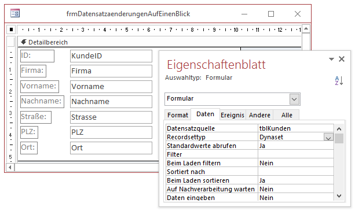Switch to the Daten tab
355x211 pixels.
(205, 114)
